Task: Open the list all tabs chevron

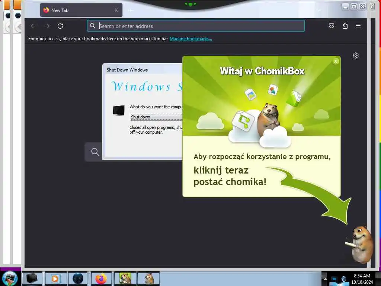Action: point(319,10)
